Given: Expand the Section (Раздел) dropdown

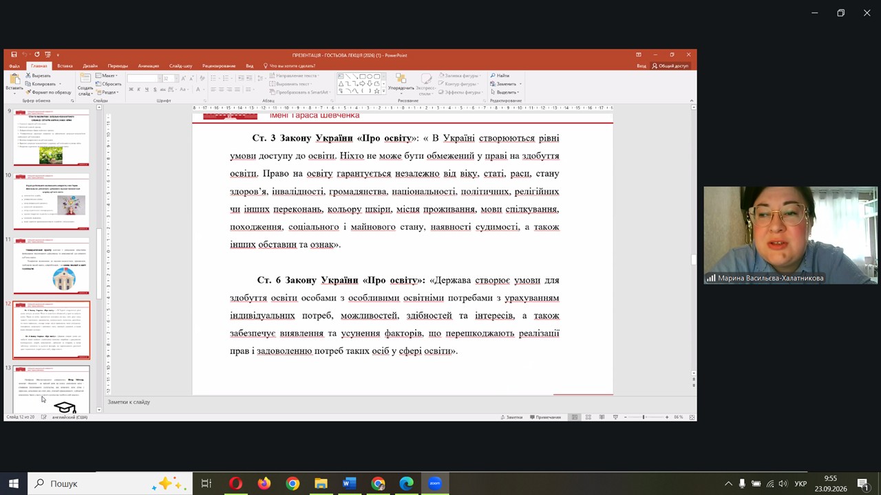Looking at the screenshot, I should 108,92.
